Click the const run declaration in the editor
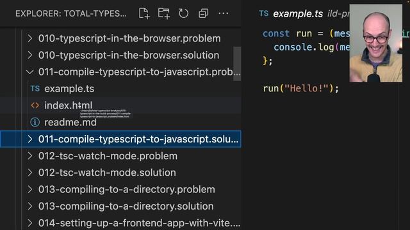Screen dimensions: 410x230 pos(306,34)
